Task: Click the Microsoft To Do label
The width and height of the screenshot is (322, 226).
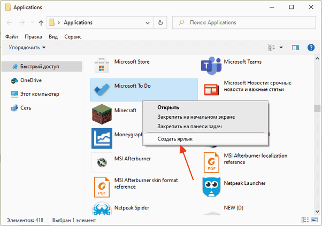Action: tap(133, 85)
